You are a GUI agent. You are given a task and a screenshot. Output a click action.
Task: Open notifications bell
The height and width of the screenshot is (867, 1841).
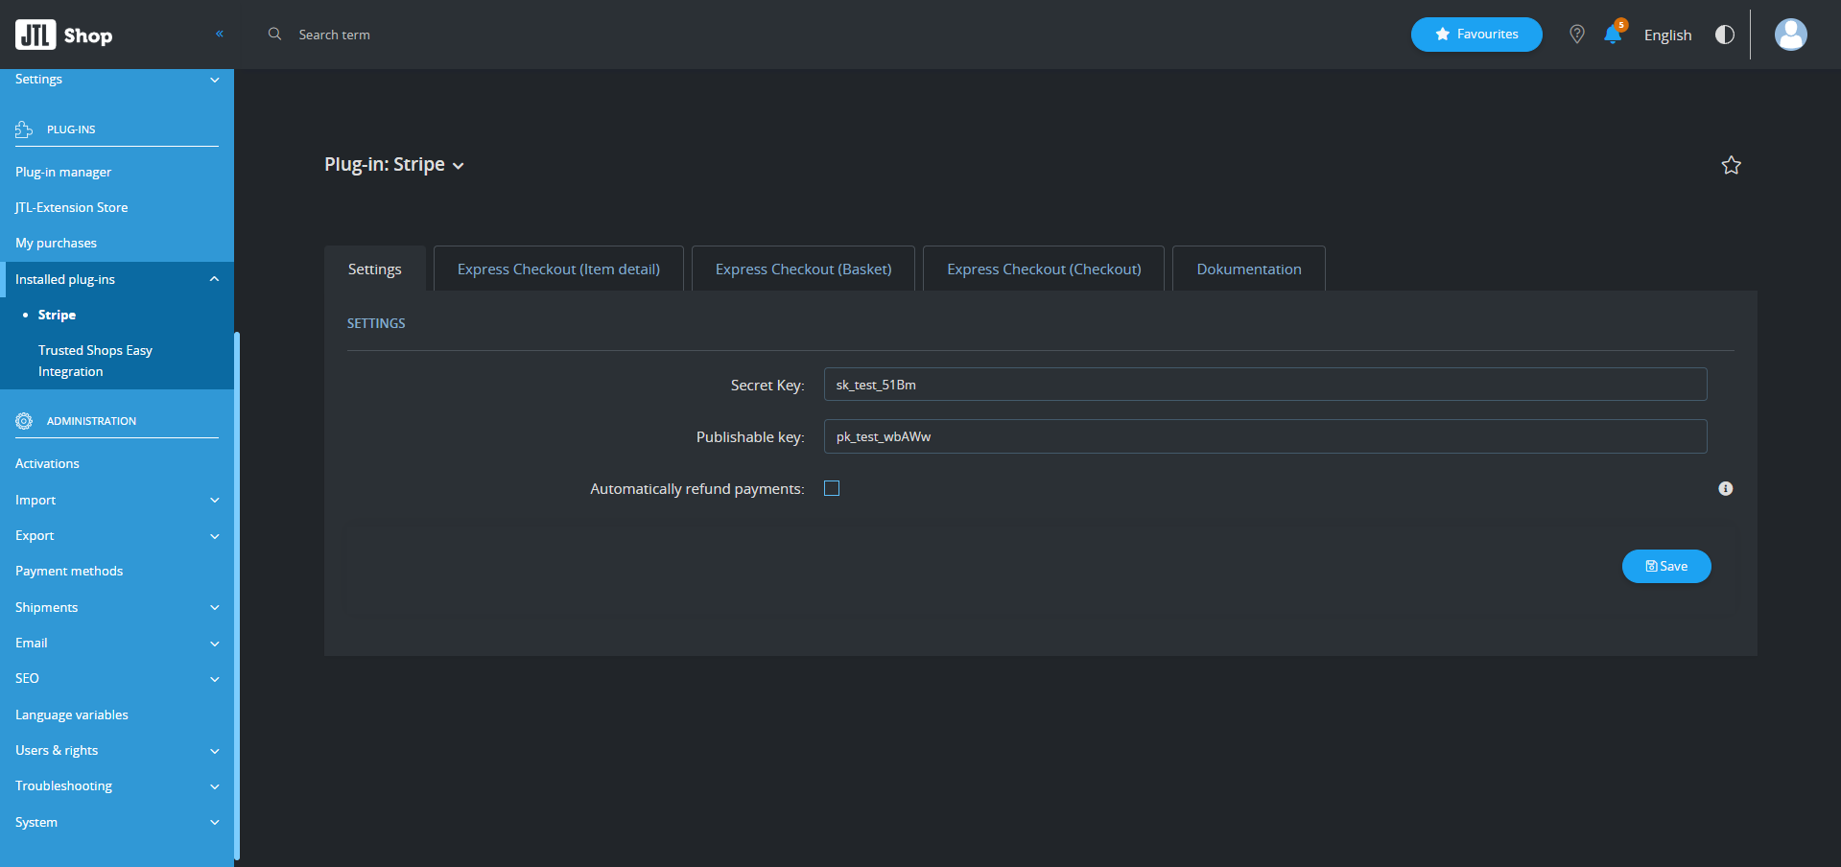1613,35
